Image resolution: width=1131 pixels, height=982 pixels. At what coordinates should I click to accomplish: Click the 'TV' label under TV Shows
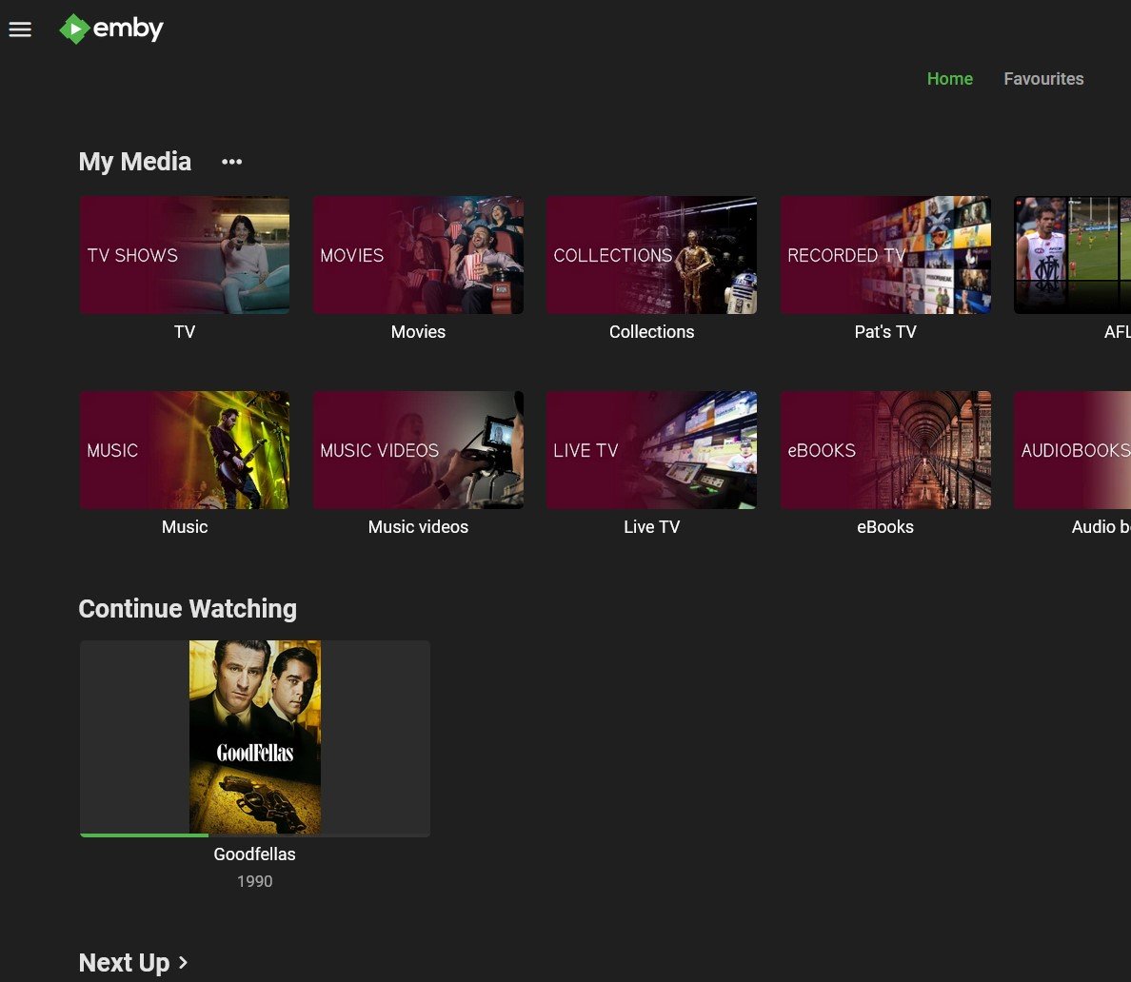185,332
